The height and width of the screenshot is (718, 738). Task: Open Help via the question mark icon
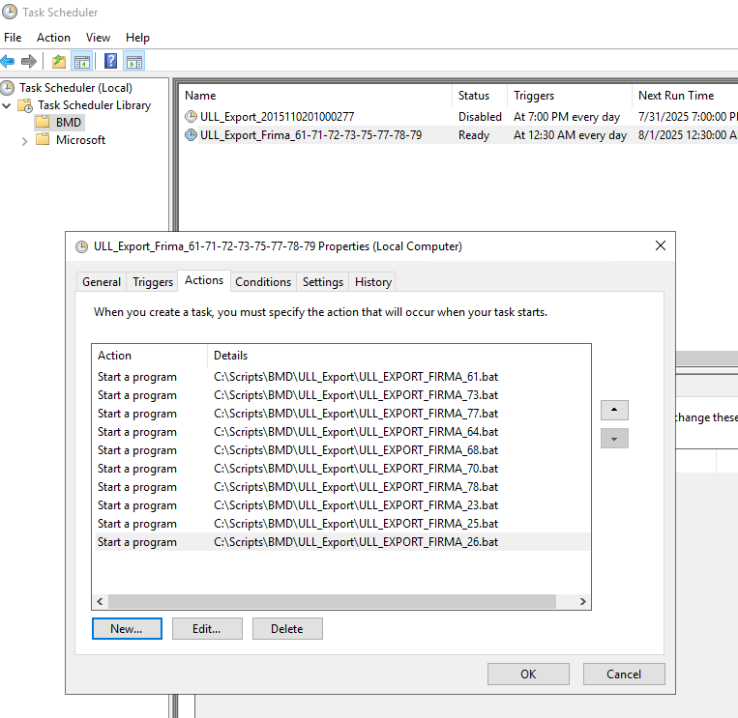coord(110,61)
